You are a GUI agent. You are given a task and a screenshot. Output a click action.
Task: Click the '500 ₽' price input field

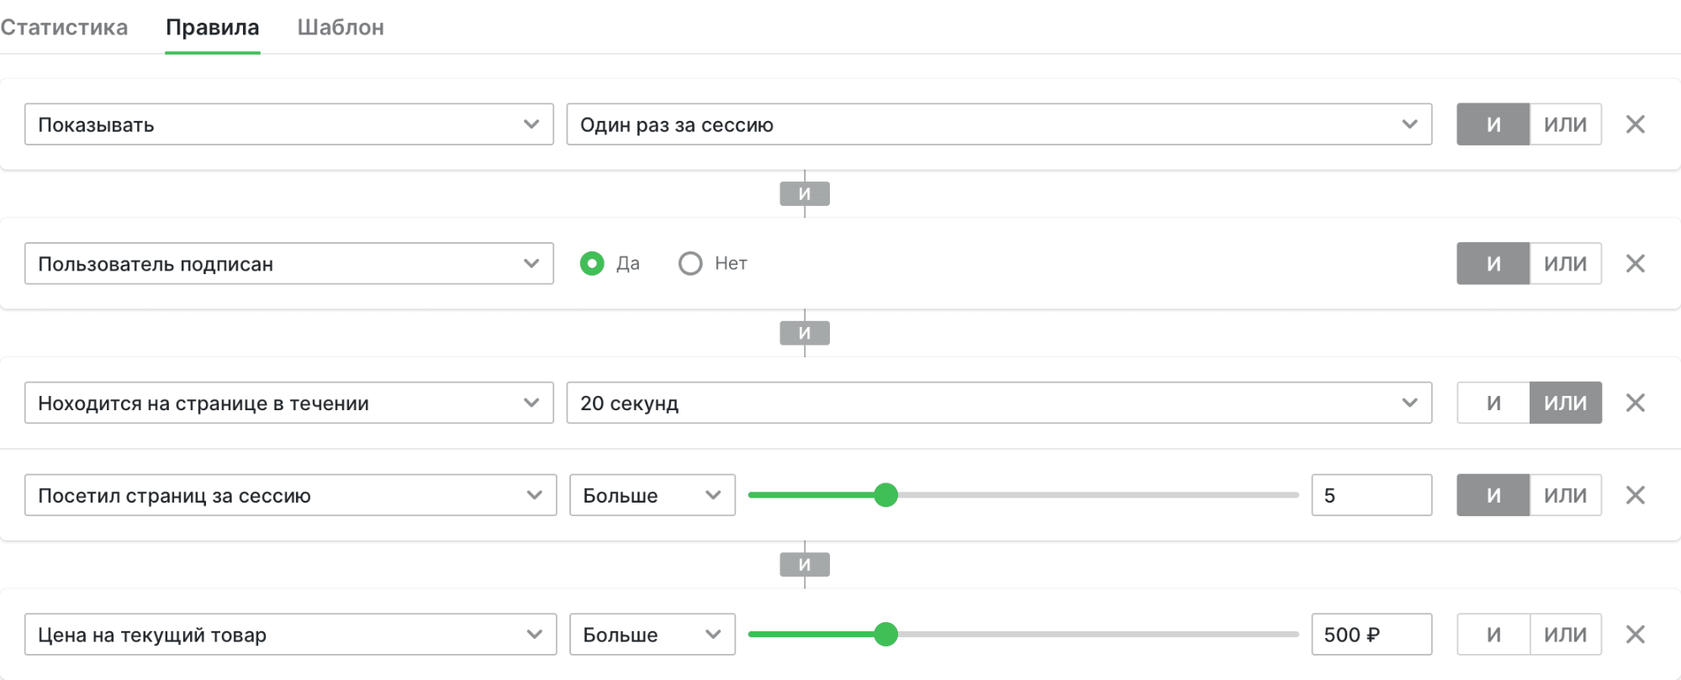(1371, 635)
